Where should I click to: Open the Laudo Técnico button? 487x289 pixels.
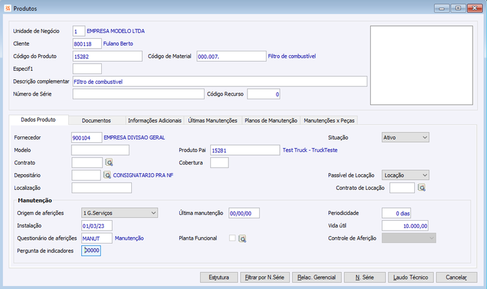coord(410,277)
